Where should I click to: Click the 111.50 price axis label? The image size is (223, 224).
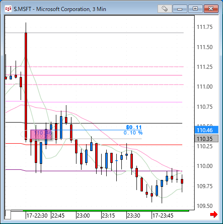click(205, 47)
